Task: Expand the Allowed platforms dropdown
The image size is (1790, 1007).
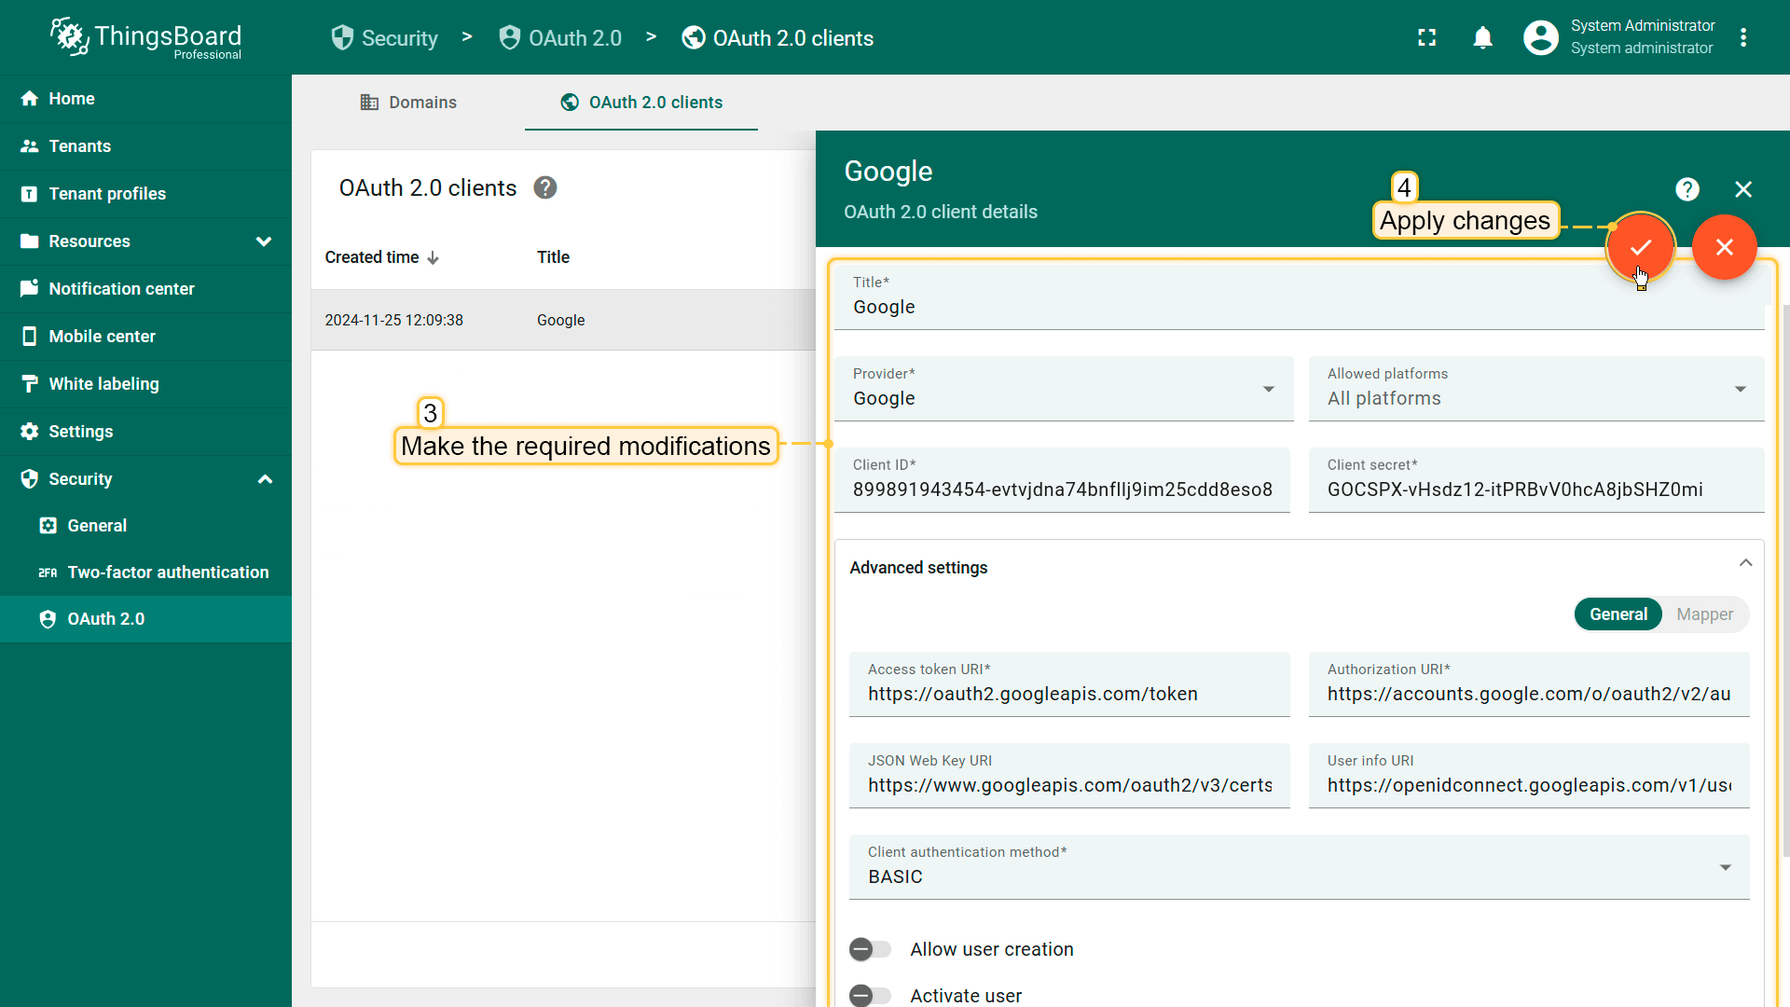Action: click(1535, 389)
